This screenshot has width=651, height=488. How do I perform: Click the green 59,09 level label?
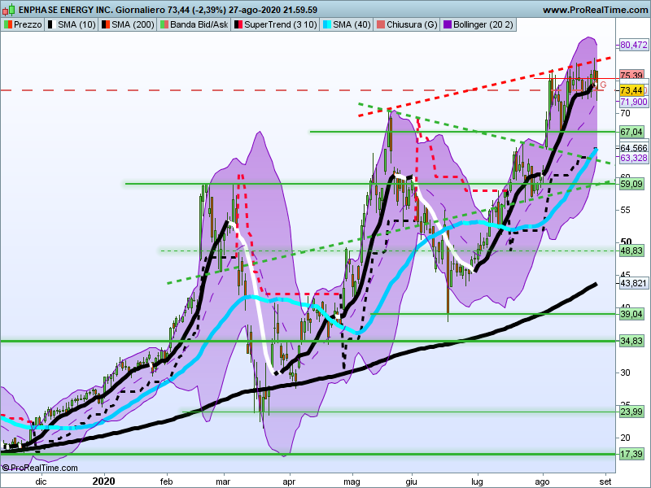pyautogui.click(x=631, y=184)
